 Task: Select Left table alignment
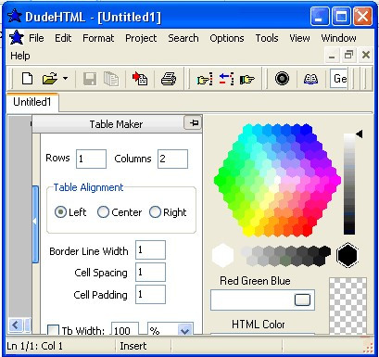click(61, 212)
